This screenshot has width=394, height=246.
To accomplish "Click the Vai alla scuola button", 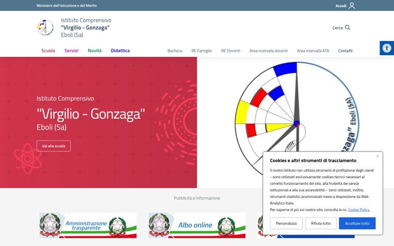I will [x=54, y=146].
